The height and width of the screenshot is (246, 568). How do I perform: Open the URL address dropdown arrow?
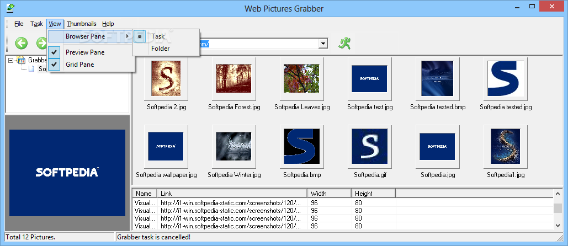(x=323, y=44)
